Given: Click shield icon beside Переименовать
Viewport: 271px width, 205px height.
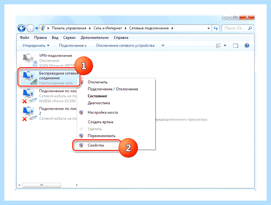Looking at the screenshot, I should coord(81,136).
